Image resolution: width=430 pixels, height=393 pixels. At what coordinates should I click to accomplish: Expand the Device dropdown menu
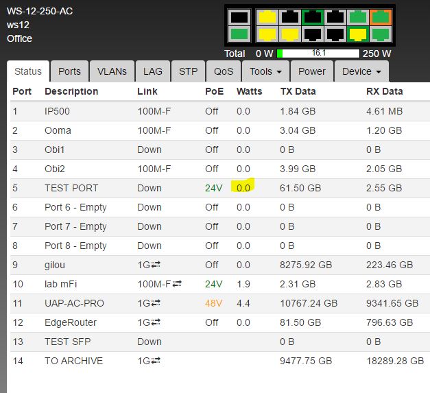coord(361,71)
